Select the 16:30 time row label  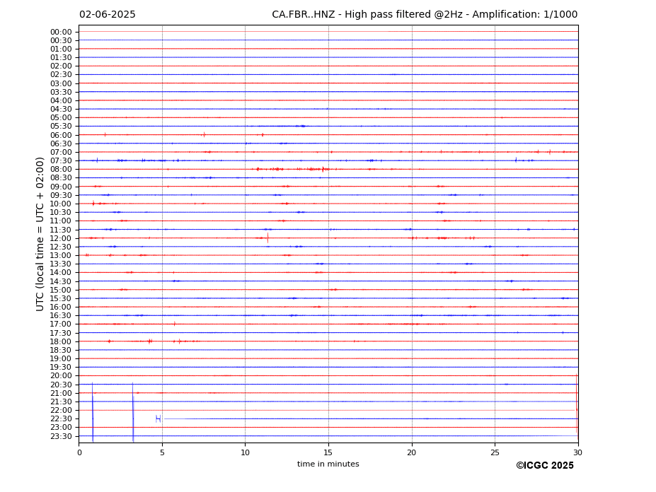tap(61, 315)
